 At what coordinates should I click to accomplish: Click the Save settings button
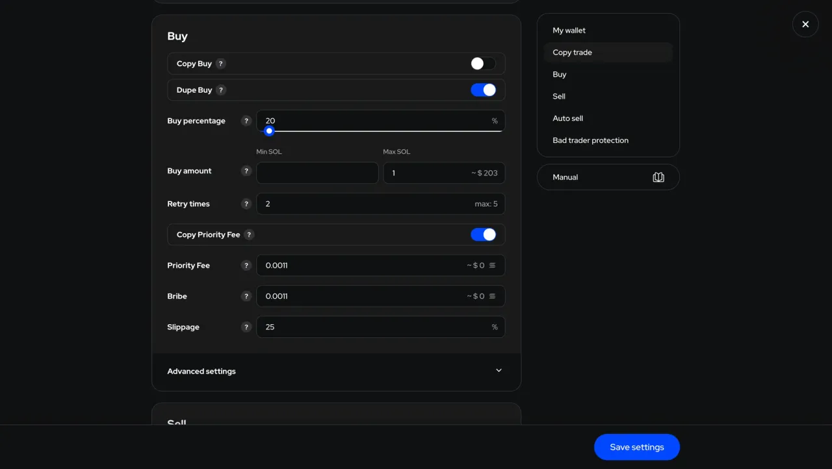(x=636, y=447)
